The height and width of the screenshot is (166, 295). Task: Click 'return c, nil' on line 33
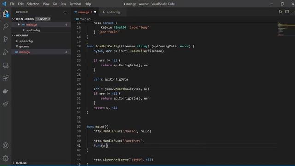click(106, 108)
